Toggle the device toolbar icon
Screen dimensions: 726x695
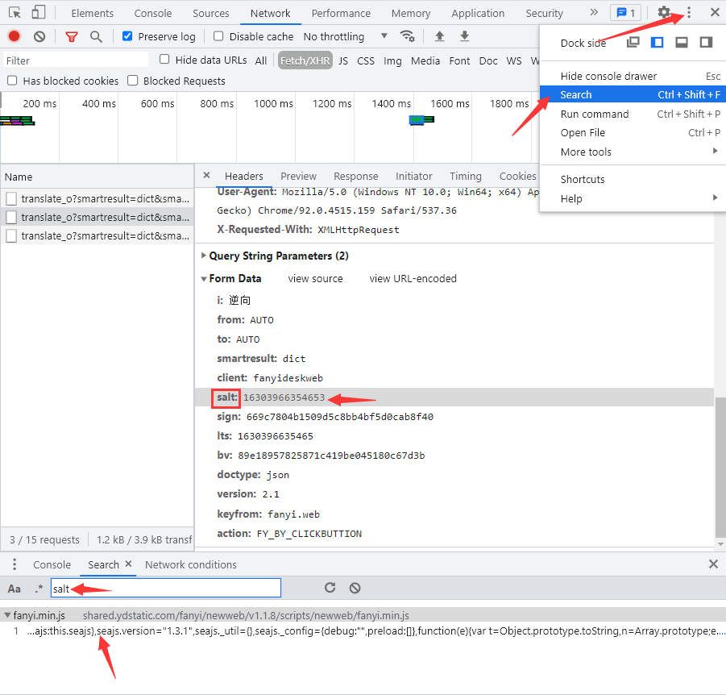[39, 13]
